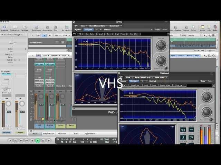The image size is (221, 165).
Task: Toggle Compare in the Original plugin window
Action: pyautogui.click(x=134, y=81)
